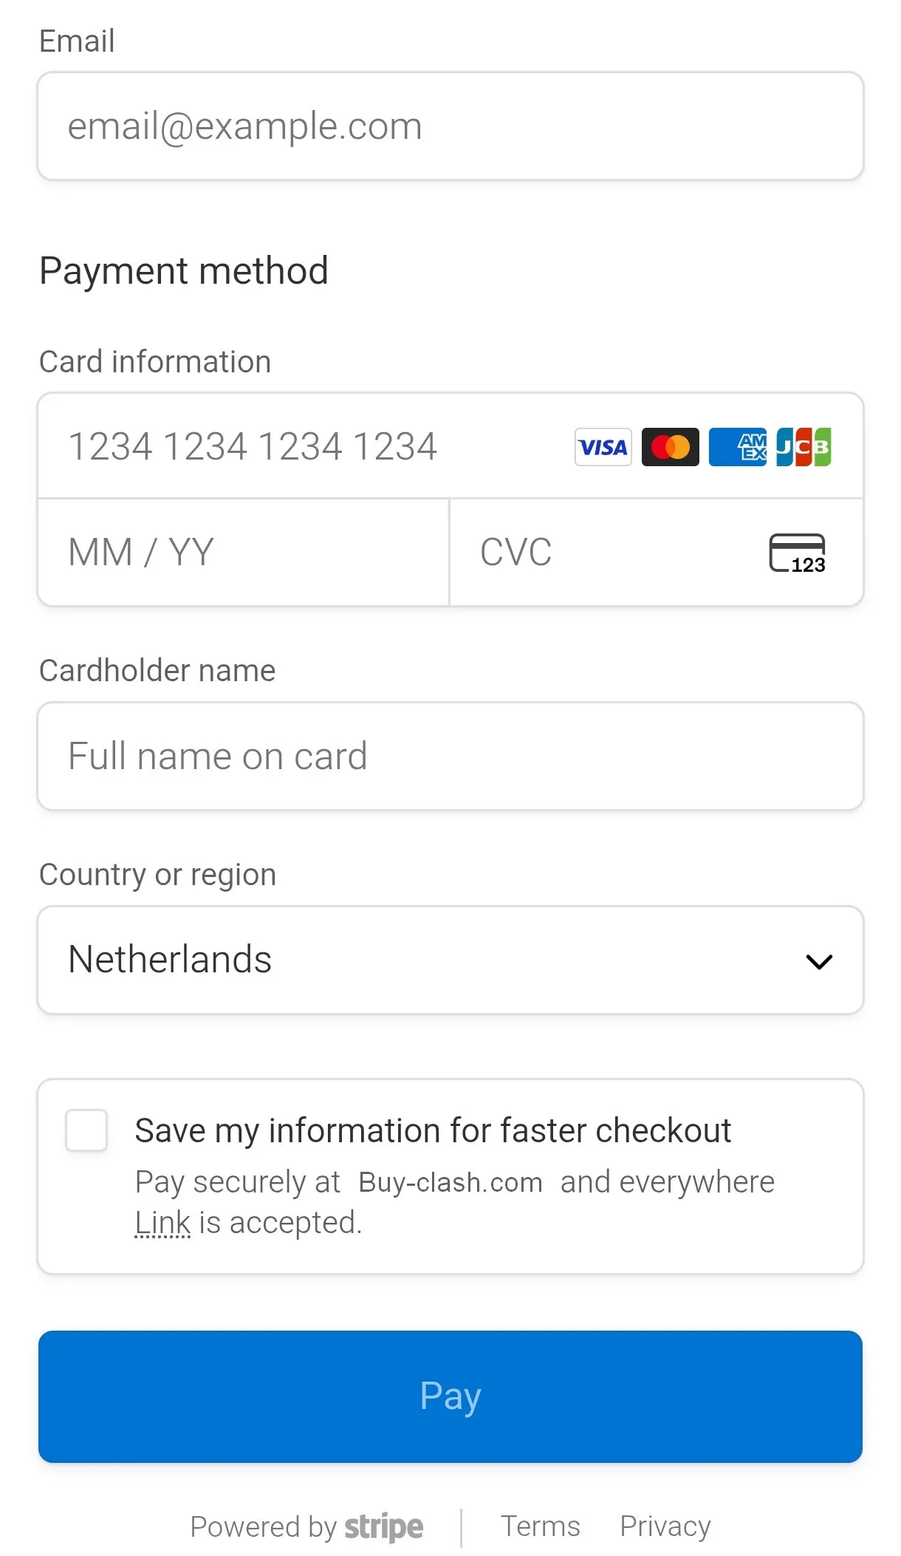Click the 'Cardholder name' label text
901x1556 pixels.
(x=157, y=671)
